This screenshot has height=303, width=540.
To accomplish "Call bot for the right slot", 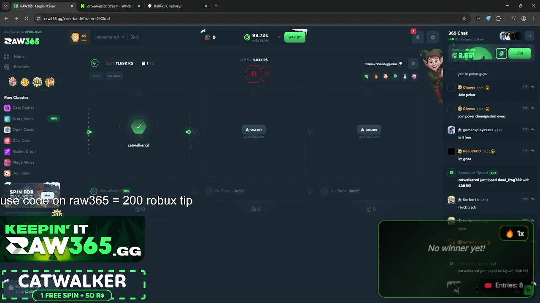I will [369, 130].
